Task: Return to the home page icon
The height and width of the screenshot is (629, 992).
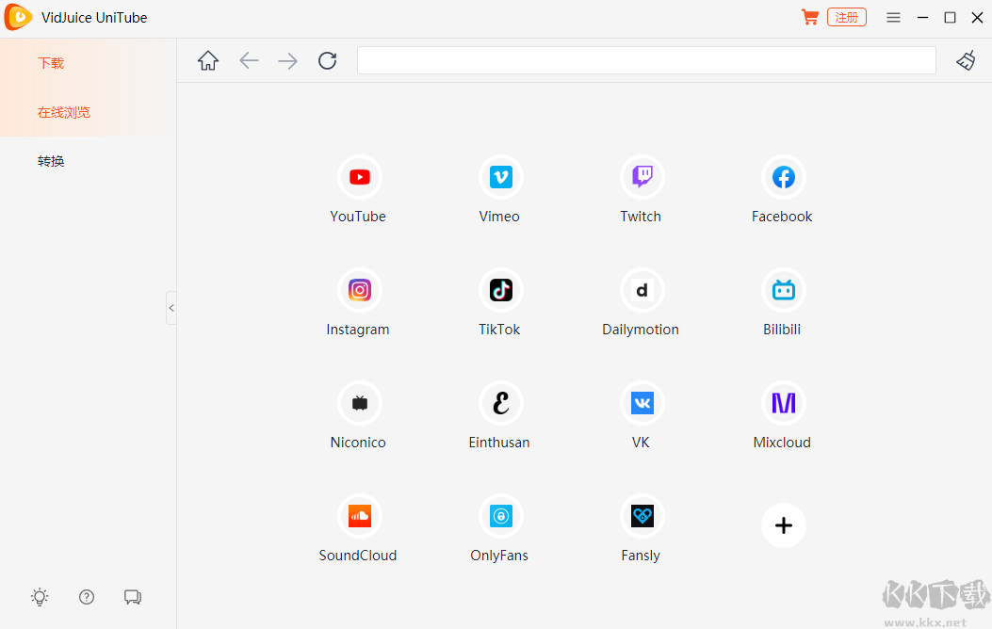Action: point(207,60)
